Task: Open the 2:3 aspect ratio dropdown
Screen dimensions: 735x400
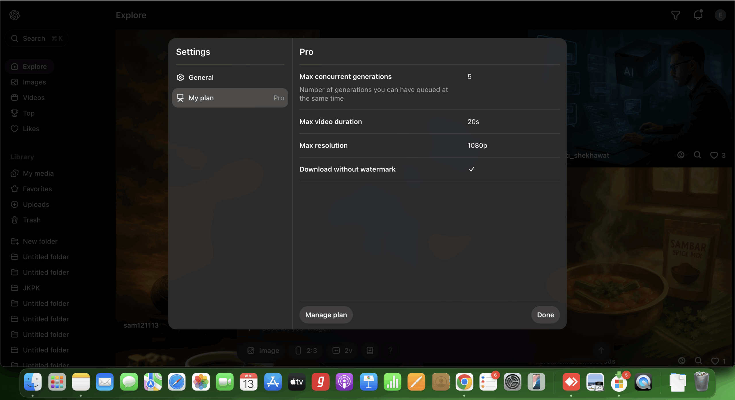Action: (x=306, y=350)
